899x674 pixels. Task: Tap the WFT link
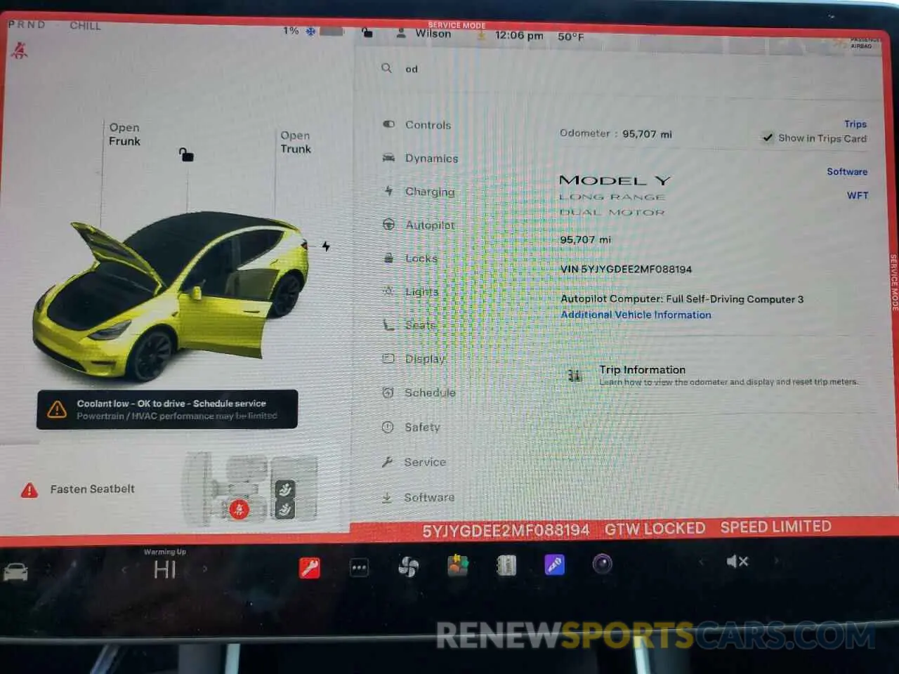858,195
